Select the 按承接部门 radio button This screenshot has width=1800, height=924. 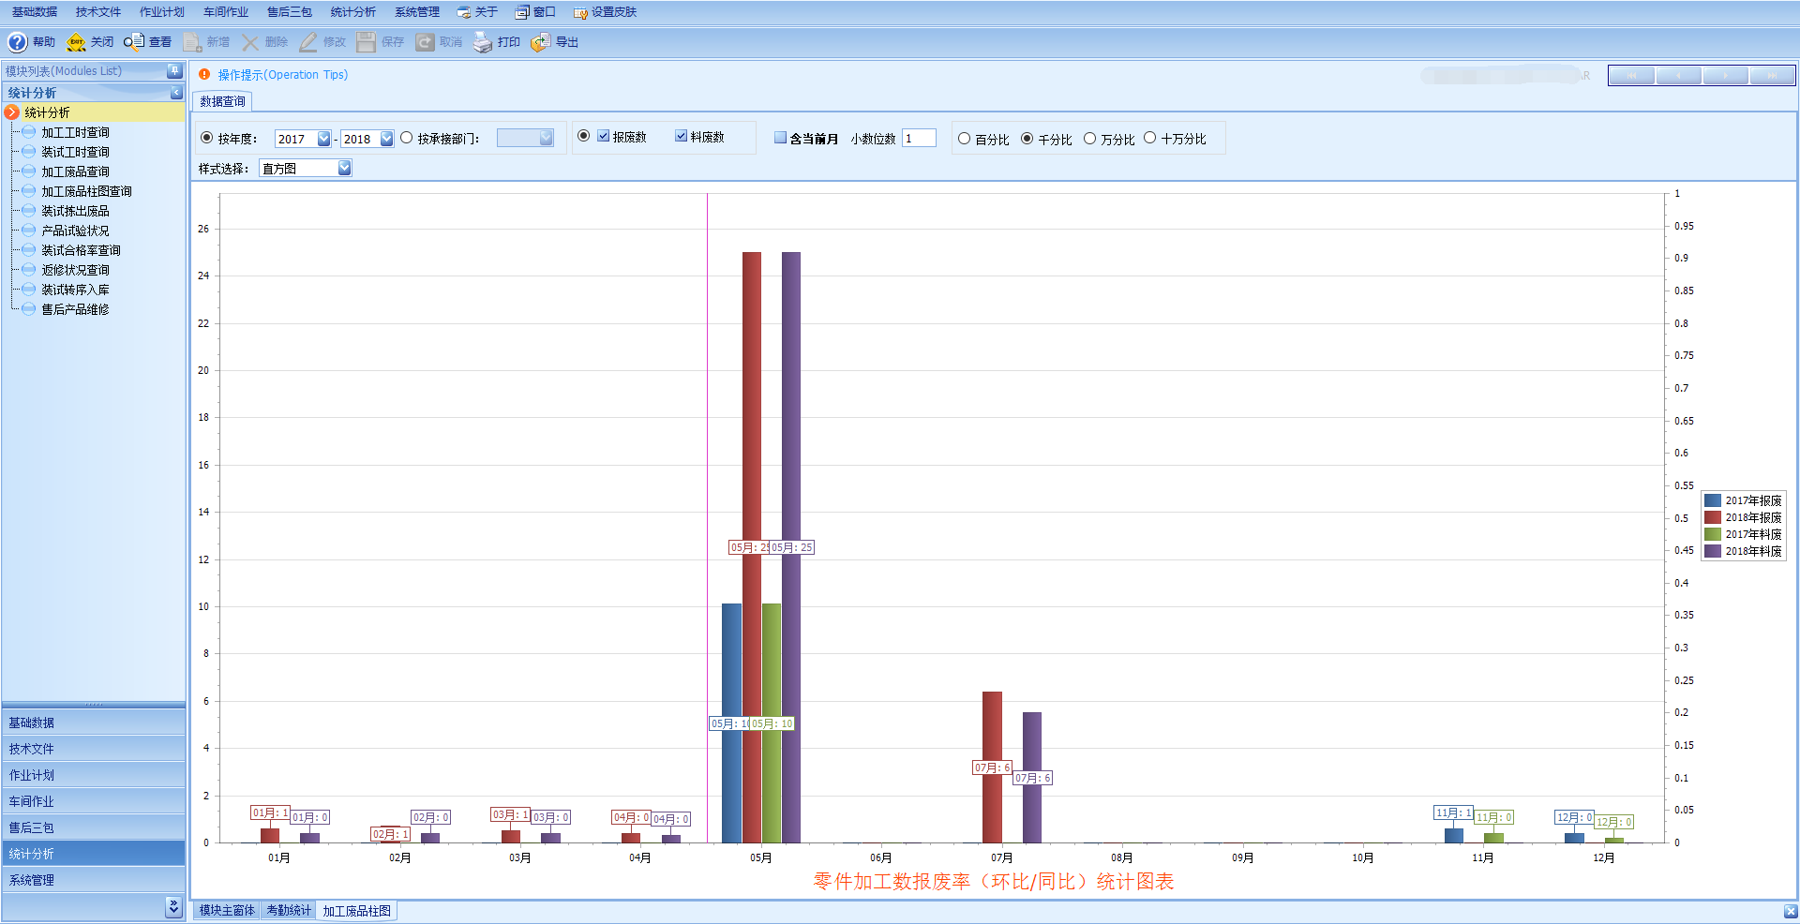point(407,138)
